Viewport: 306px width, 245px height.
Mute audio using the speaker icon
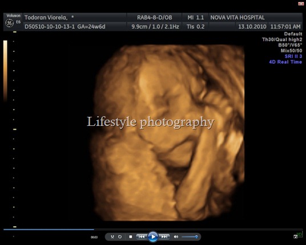click(x=176, y=237)
